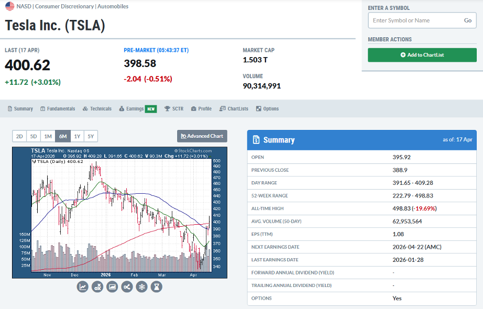483x309 pixels.
Task: Open the Fundamentals tab
Action: [58, 109]
